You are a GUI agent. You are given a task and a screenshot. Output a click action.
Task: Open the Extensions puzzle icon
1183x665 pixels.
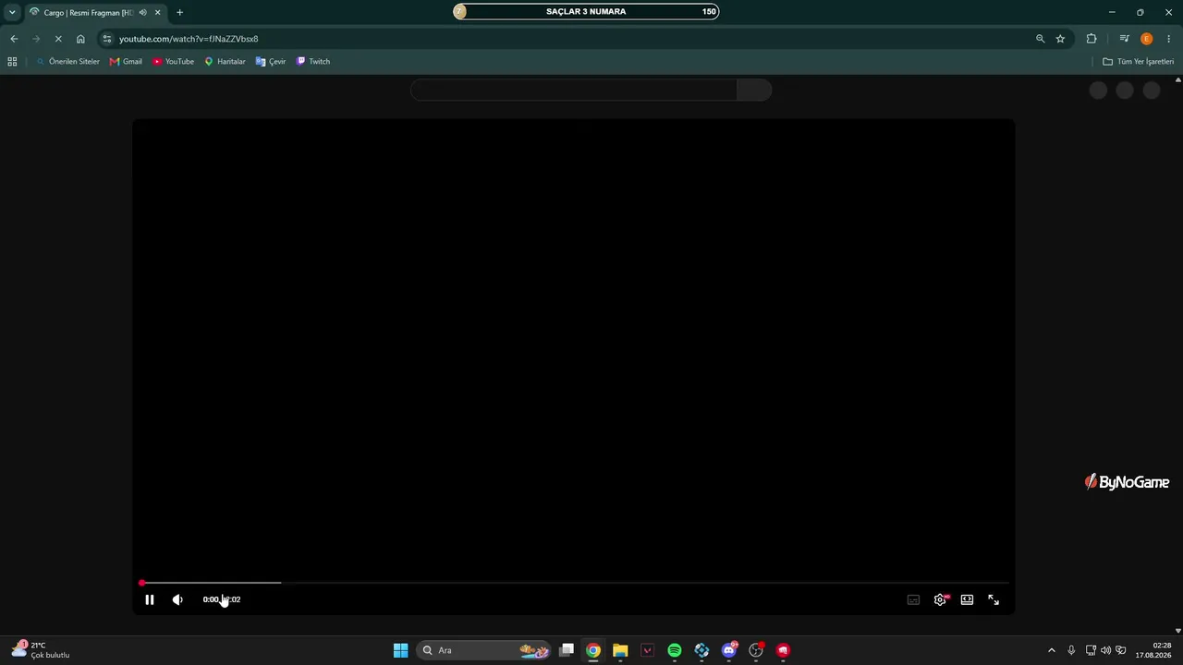pos(1092,39)
